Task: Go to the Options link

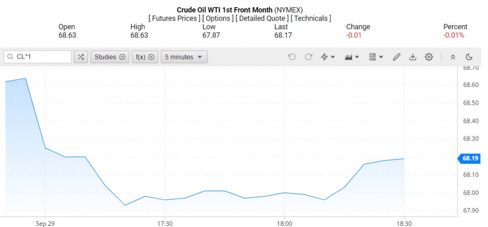Action: click(218, 18)
